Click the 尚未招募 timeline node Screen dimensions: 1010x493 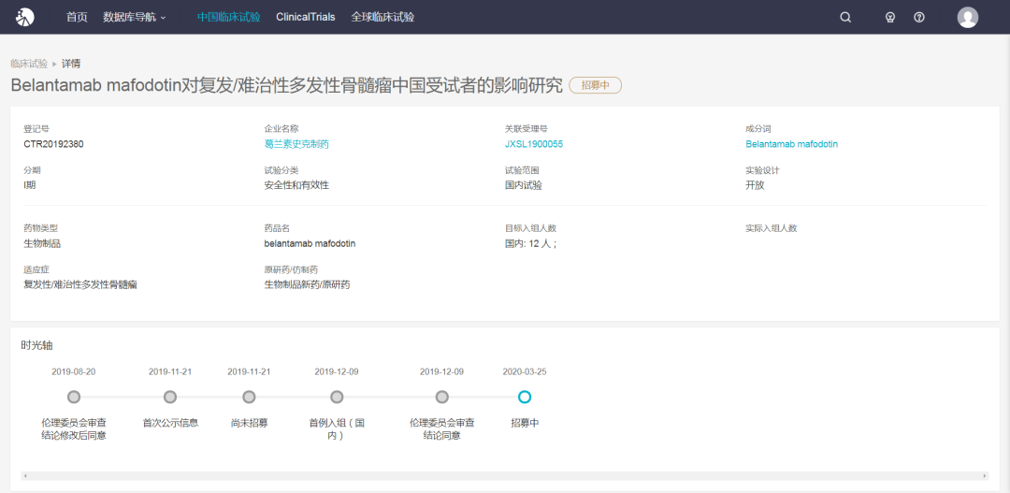250,397
